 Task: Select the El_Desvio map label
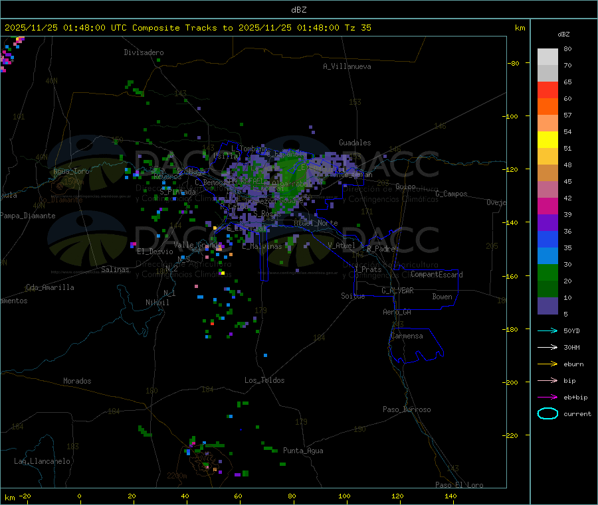click(155, 252)
